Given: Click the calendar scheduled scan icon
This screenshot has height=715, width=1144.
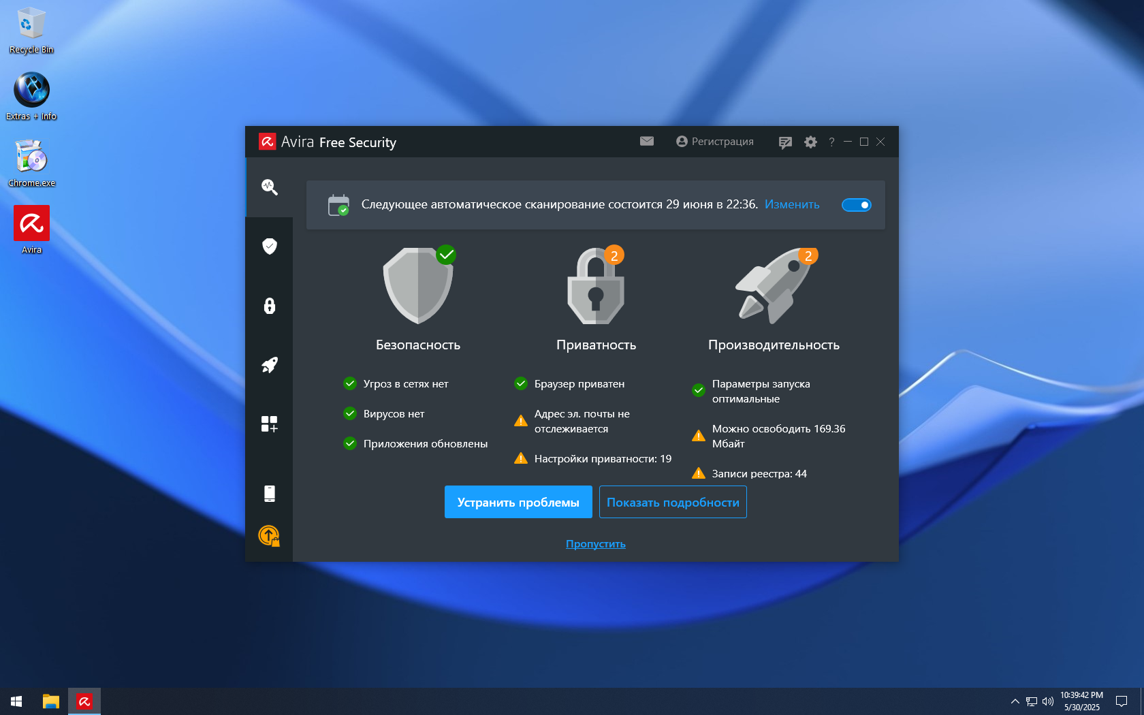Looking at the screenshot, I should [x=338, y=205].
